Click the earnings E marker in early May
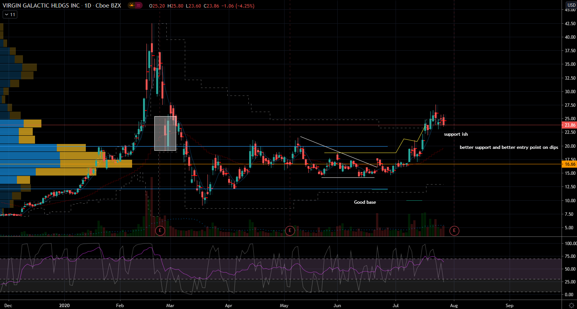Viewport: 577px width, 309px height. click(x=290, y=230)
